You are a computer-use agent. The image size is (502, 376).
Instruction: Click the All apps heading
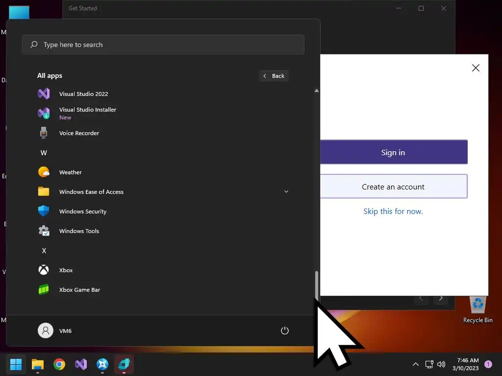pyautogui.click(x=50, y=76)
